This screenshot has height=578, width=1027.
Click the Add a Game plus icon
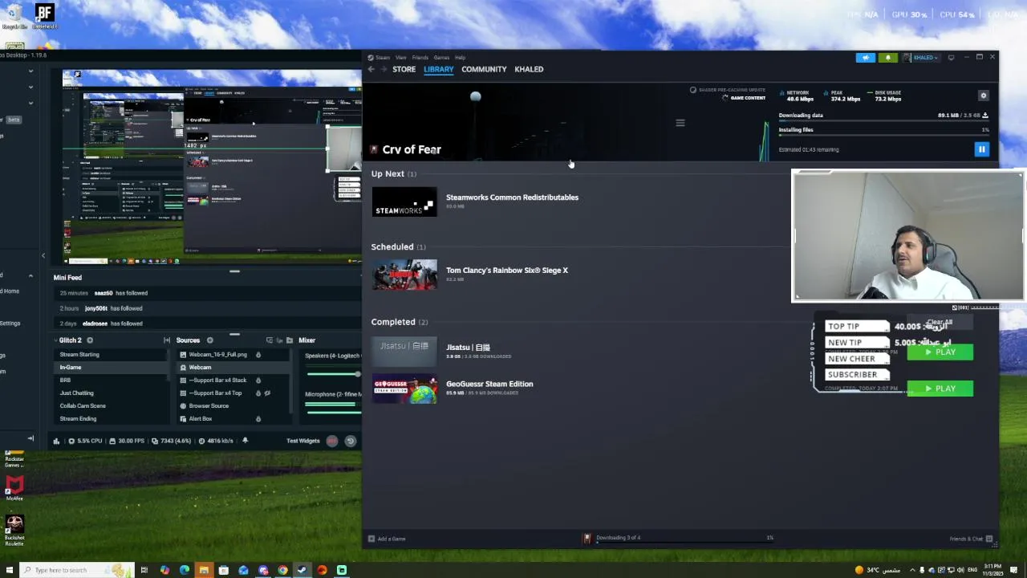coord(371,539)
